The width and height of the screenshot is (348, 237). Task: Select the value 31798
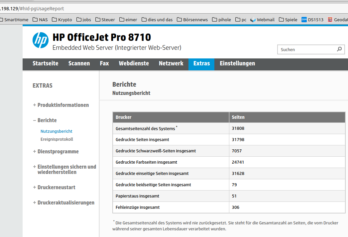click(238, 140)
